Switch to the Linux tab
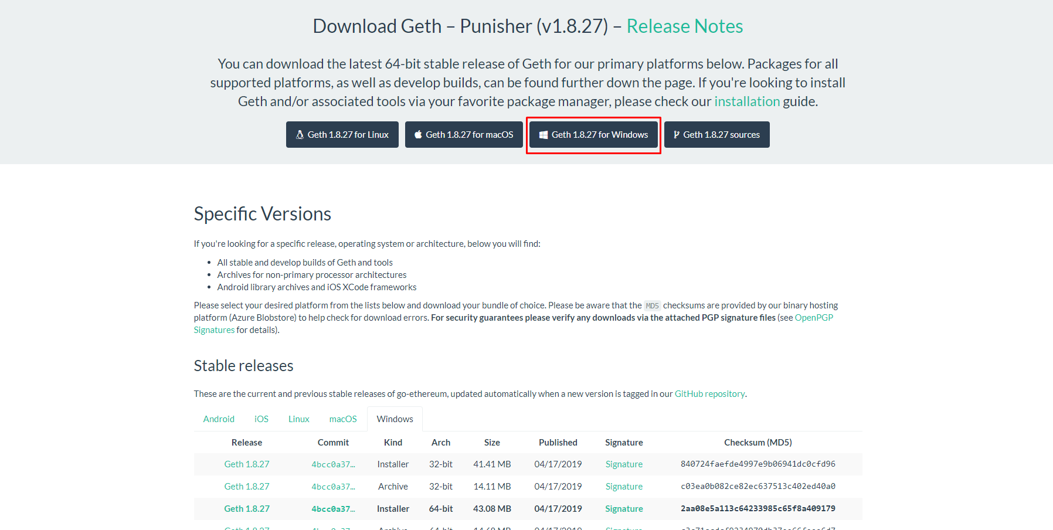 coord(299,419)
